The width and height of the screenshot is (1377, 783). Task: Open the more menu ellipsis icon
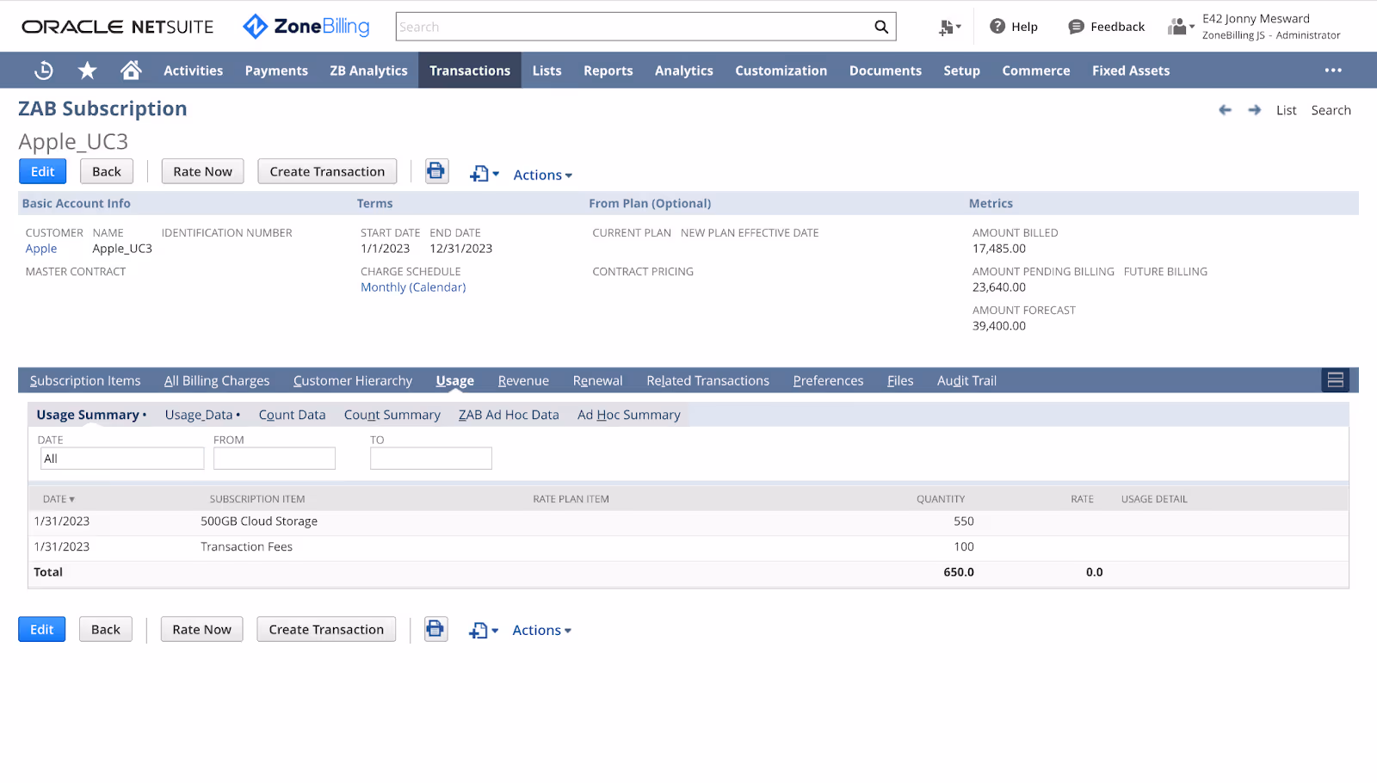click(x=1333, y=71)
